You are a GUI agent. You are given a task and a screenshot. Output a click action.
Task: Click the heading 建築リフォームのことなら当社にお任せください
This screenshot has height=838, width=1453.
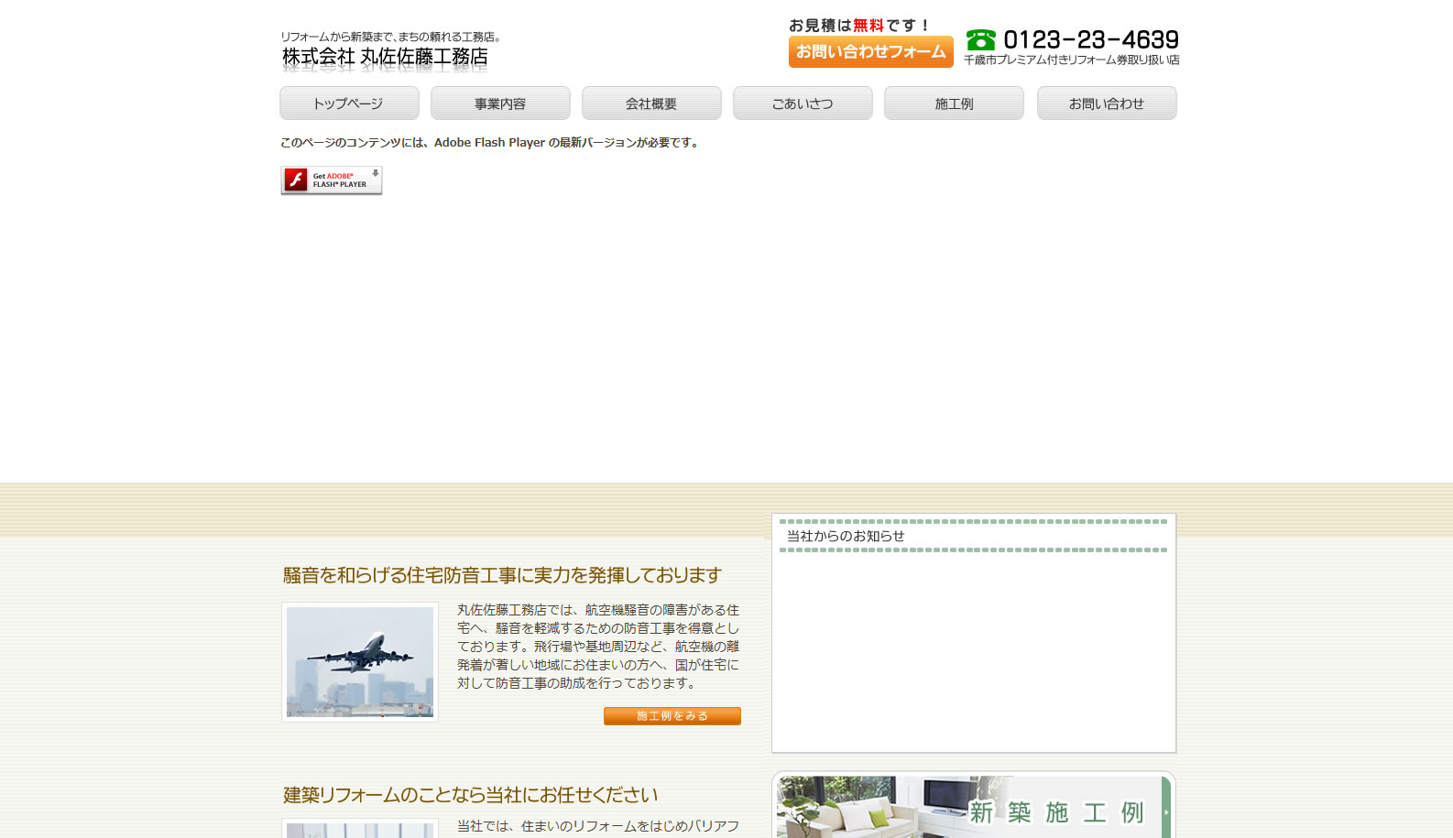470,795
